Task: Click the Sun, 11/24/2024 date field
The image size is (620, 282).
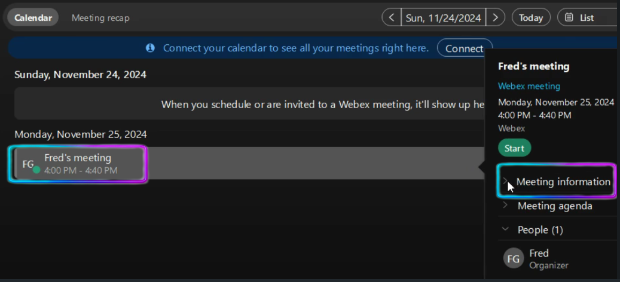Action: click(443, 17)
